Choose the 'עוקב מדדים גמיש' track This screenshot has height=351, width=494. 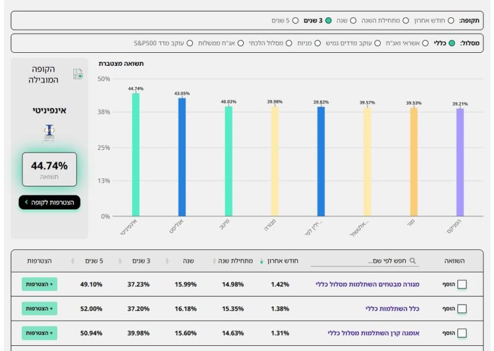coord(378,43)
